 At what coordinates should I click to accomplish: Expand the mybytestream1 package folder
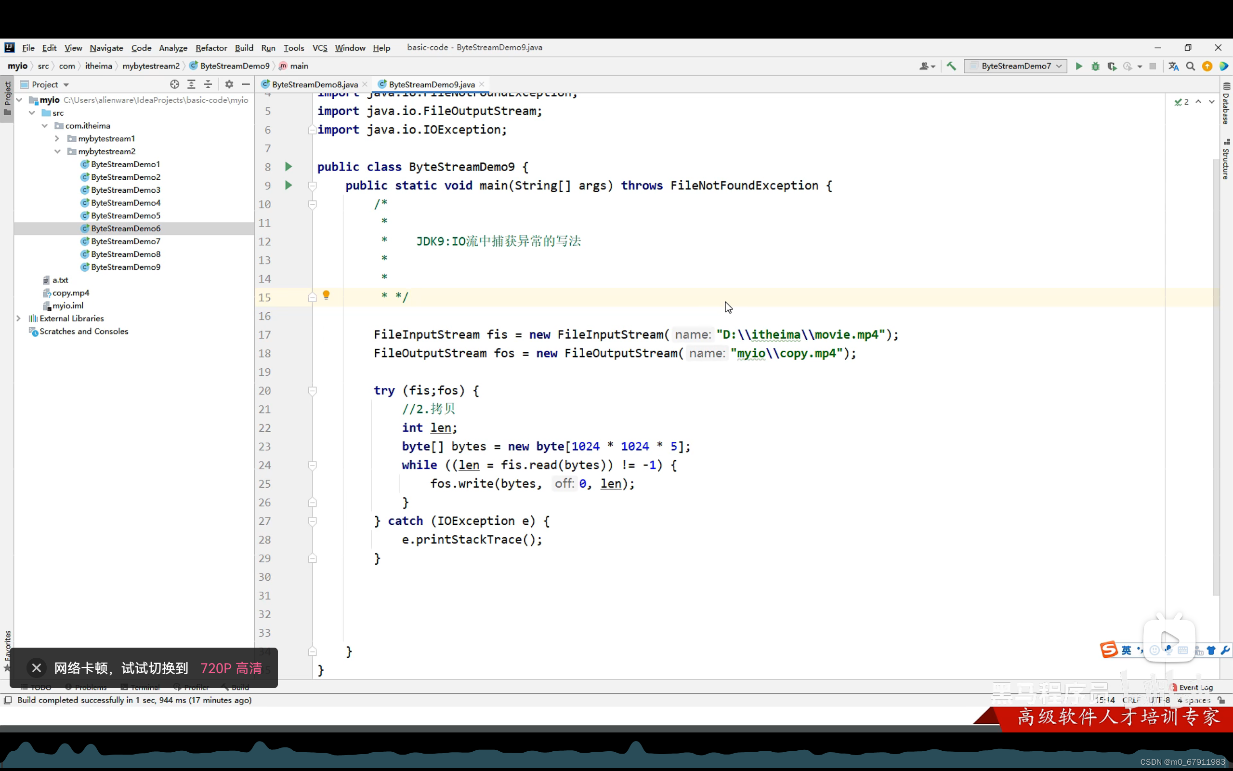pyautogui.click(x=57, y=139)
